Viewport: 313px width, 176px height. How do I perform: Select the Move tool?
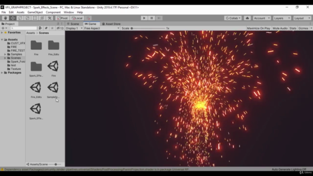coord(13,18)
